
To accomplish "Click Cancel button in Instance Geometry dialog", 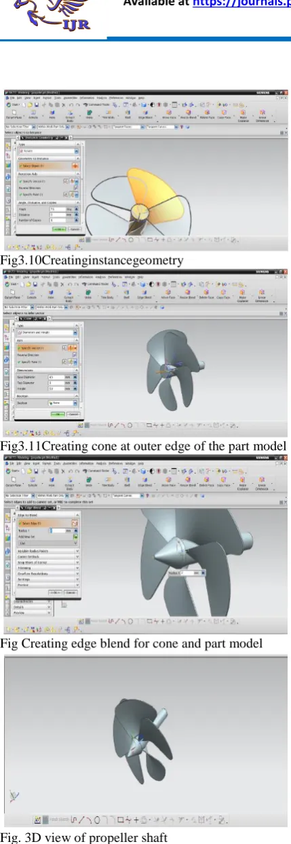I will point(74,229).
